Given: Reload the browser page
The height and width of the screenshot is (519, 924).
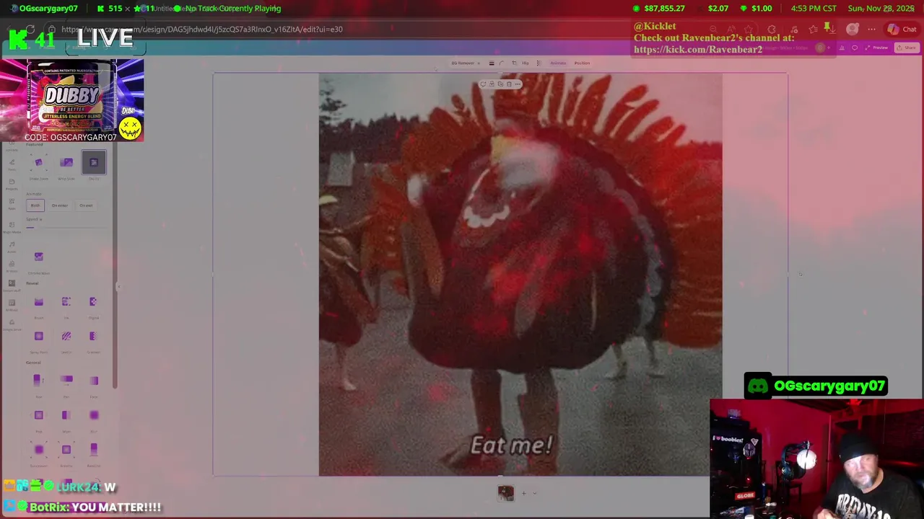Looking at the screenshot, I should [30, 30].
